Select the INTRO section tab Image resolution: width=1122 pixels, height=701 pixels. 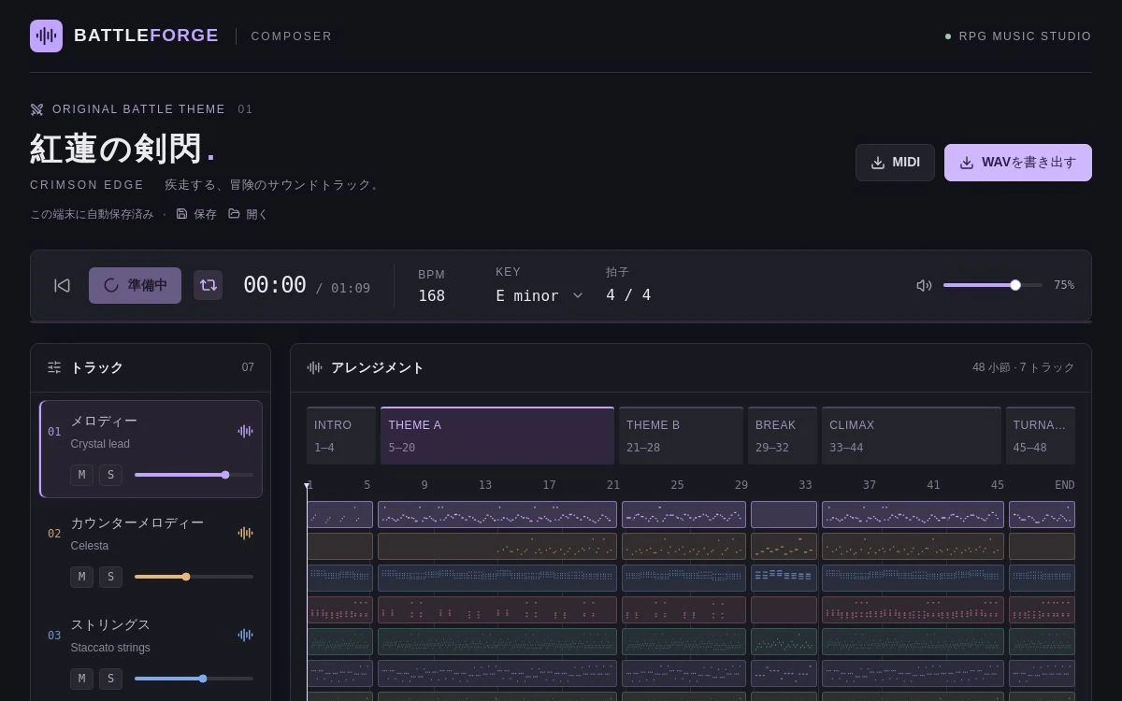point(341,436)
